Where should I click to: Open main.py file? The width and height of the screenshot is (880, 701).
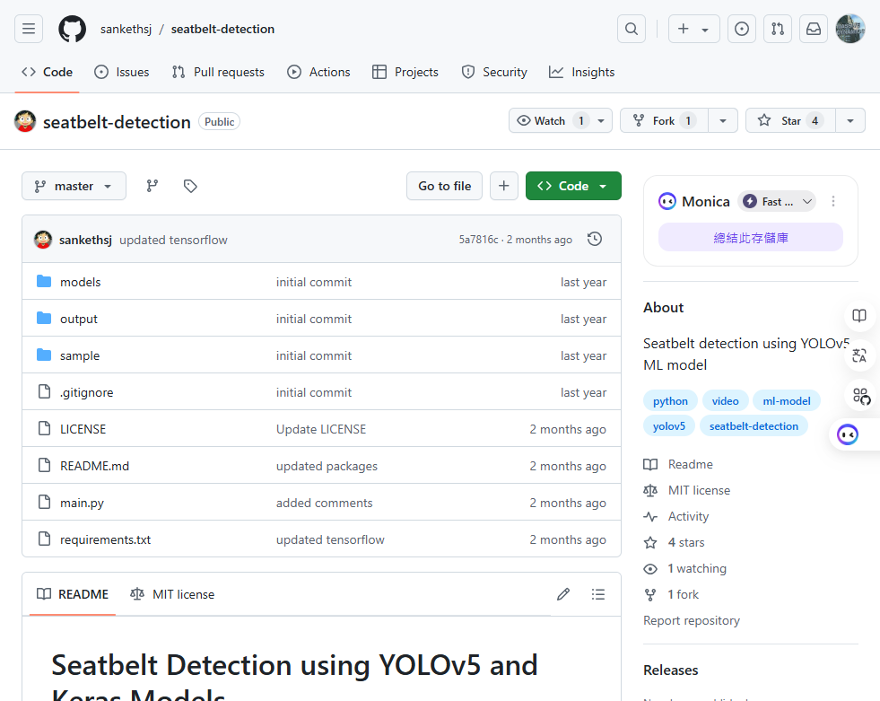pos(82,503)
